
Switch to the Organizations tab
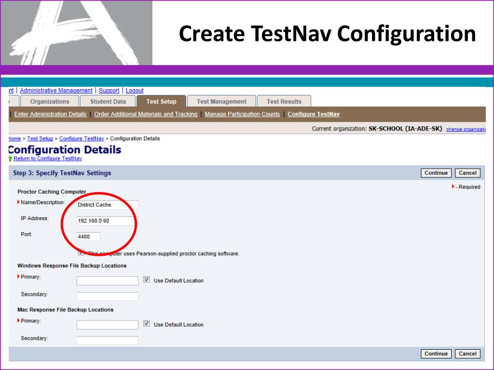50,101
